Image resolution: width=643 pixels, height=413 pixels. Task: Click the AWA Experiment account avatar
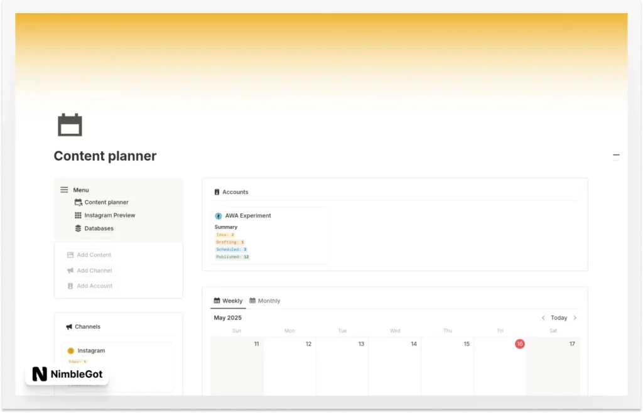pyautogui.click(x=219, y=215)
